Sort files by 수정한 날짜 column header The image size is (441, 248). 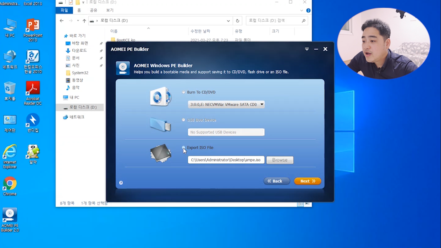[200, 31]
